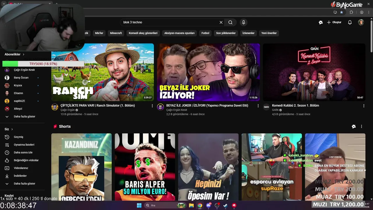The width and height of the screenshot is (373, 210).
Task: Click the Shorts shelf sparkle icon
Action: tap(354, 127)
